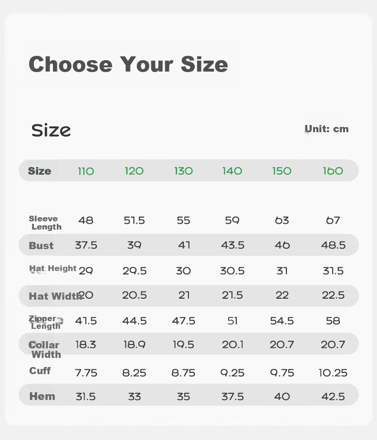The image size is (377, 440).
Task: Click the 'Choose Your Size' heading
Action: coord(128,64)
